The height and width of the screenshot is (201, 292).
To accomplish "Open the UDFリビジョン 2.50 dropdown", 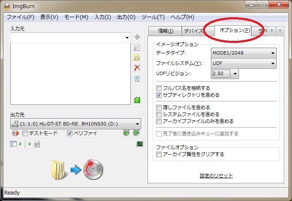I will click(x=225, y=73).
